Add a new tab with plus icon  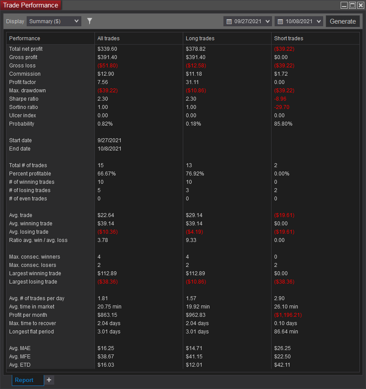pos(49,380)
